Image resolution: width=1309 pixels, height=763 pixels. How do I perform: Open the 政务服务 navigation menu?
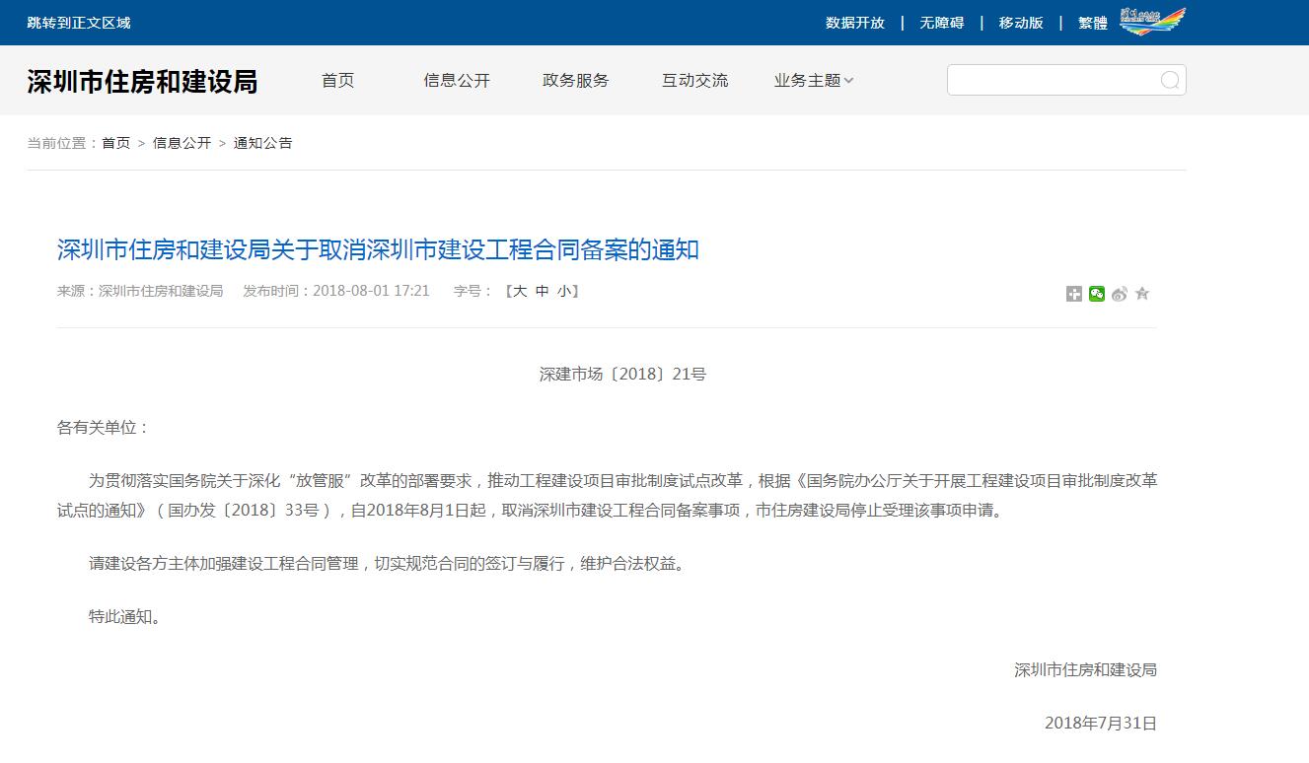(x=575, y=80)
